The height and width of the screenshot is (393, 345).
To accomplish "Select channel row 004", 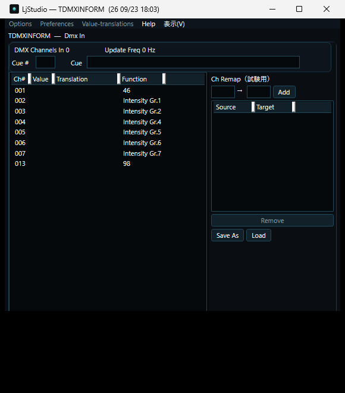I will [x=108, y=122].
